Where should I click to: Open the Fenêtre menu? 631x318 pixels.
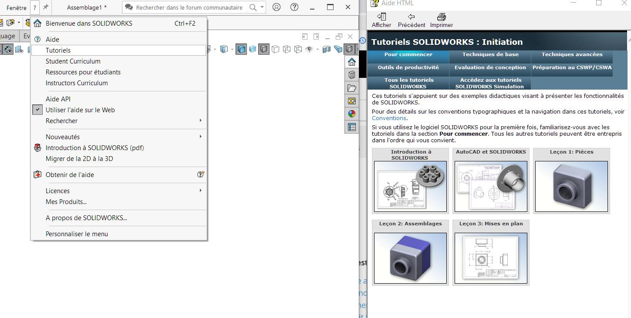[17, 8]
